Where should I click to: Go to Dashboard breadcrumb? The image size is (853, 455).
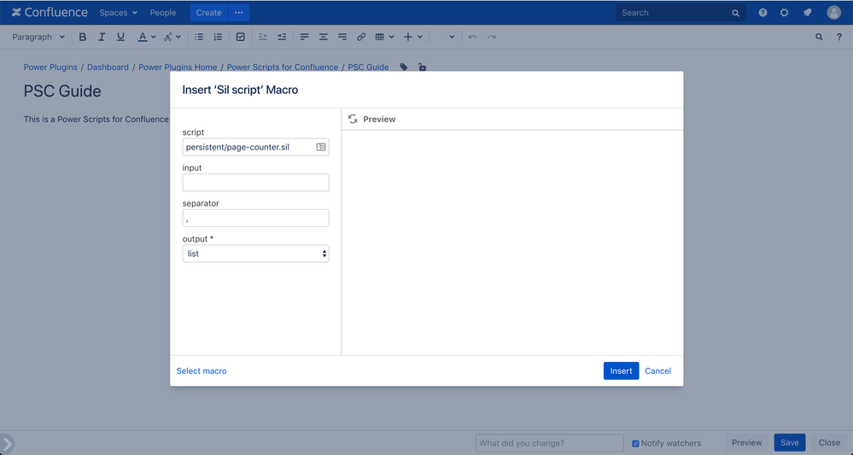point(108,67)
